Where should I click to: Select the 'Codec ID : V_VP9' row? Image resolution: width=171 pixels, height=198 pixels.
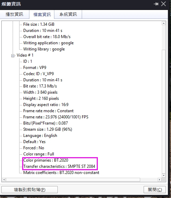tap(39, 74)
